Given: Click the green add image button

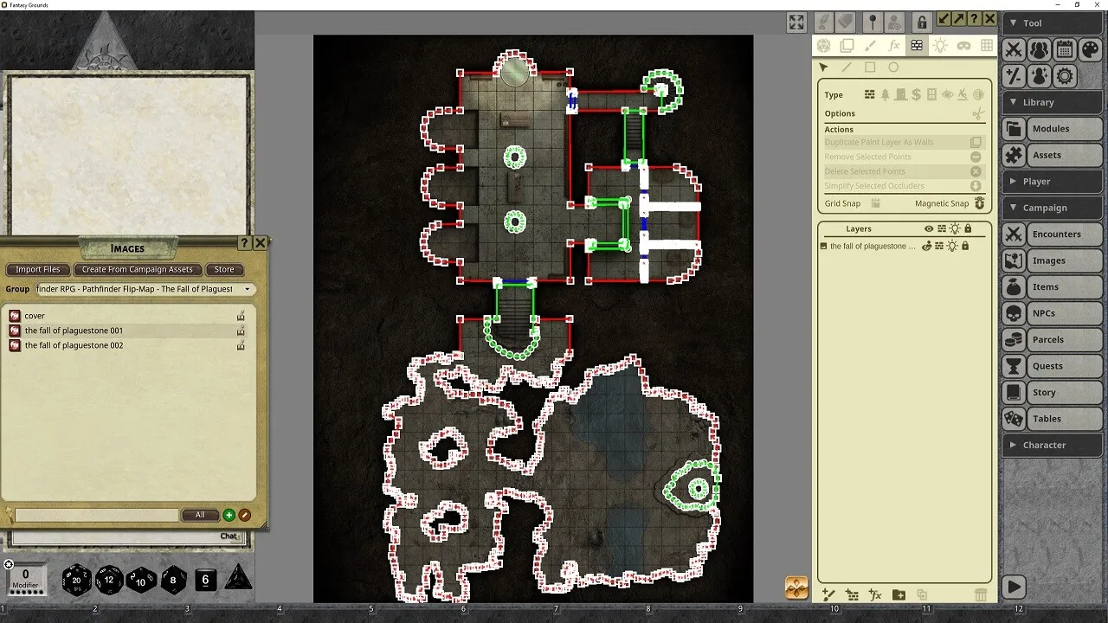Looking at the screenshot, I should coord(229,515).
